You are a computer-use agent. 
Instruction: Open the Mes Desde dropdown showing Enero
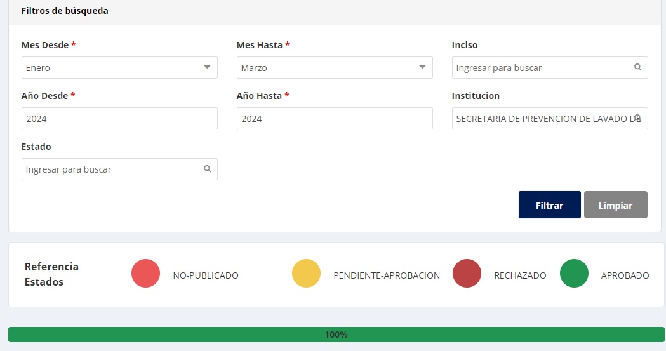pyautogui.click(x=119, y=67)
